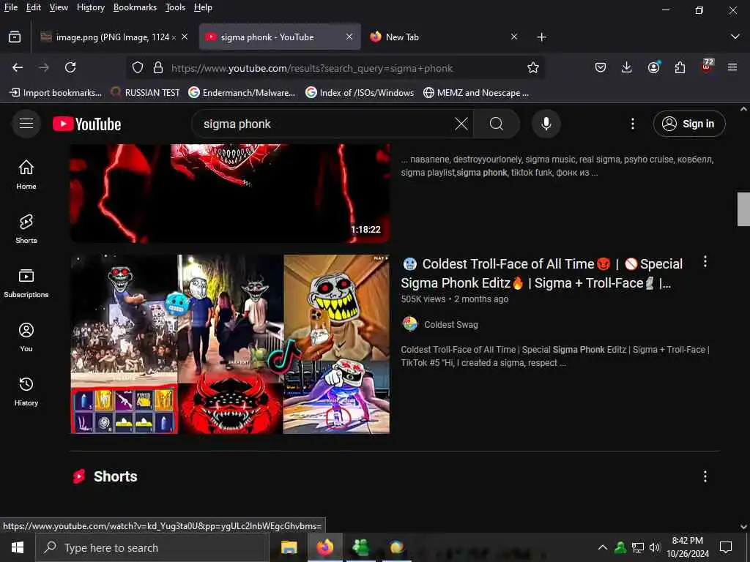The image size is (750, 562).
Task: Open Subscriptions in the sidebar
Action: [26, 283]
